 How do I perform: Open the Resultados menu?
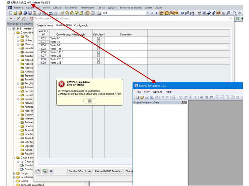pyautogui.click(x=71, y=8)
